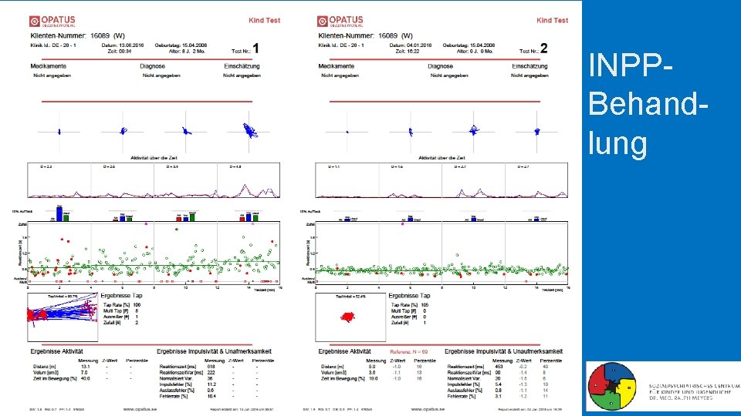Click 'Einschätzung' heading on Test 1 report
This screenshot has width=741, height=416.
point(242,66)
